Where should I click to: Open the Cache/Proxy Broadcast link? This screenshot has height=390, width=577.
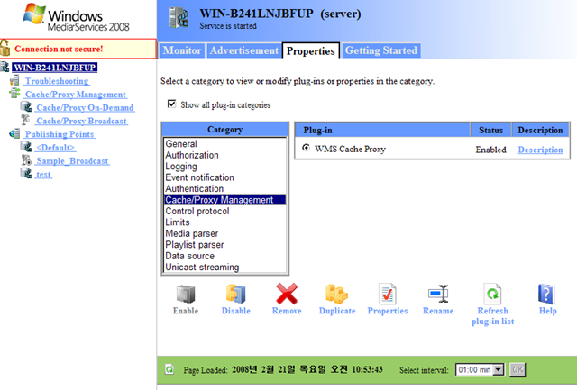click(81, 121)
